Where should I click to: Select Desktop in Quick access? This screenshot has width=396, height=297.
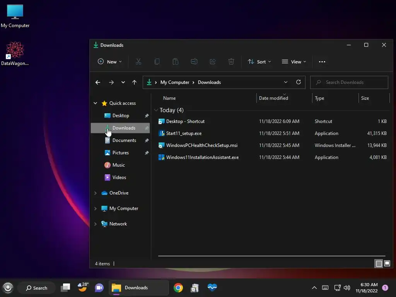(x=121, y=116)
